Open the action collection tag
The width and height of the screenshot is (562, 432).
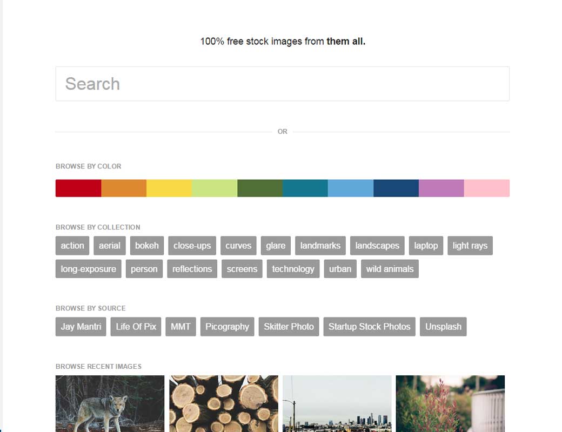point(72,246)
